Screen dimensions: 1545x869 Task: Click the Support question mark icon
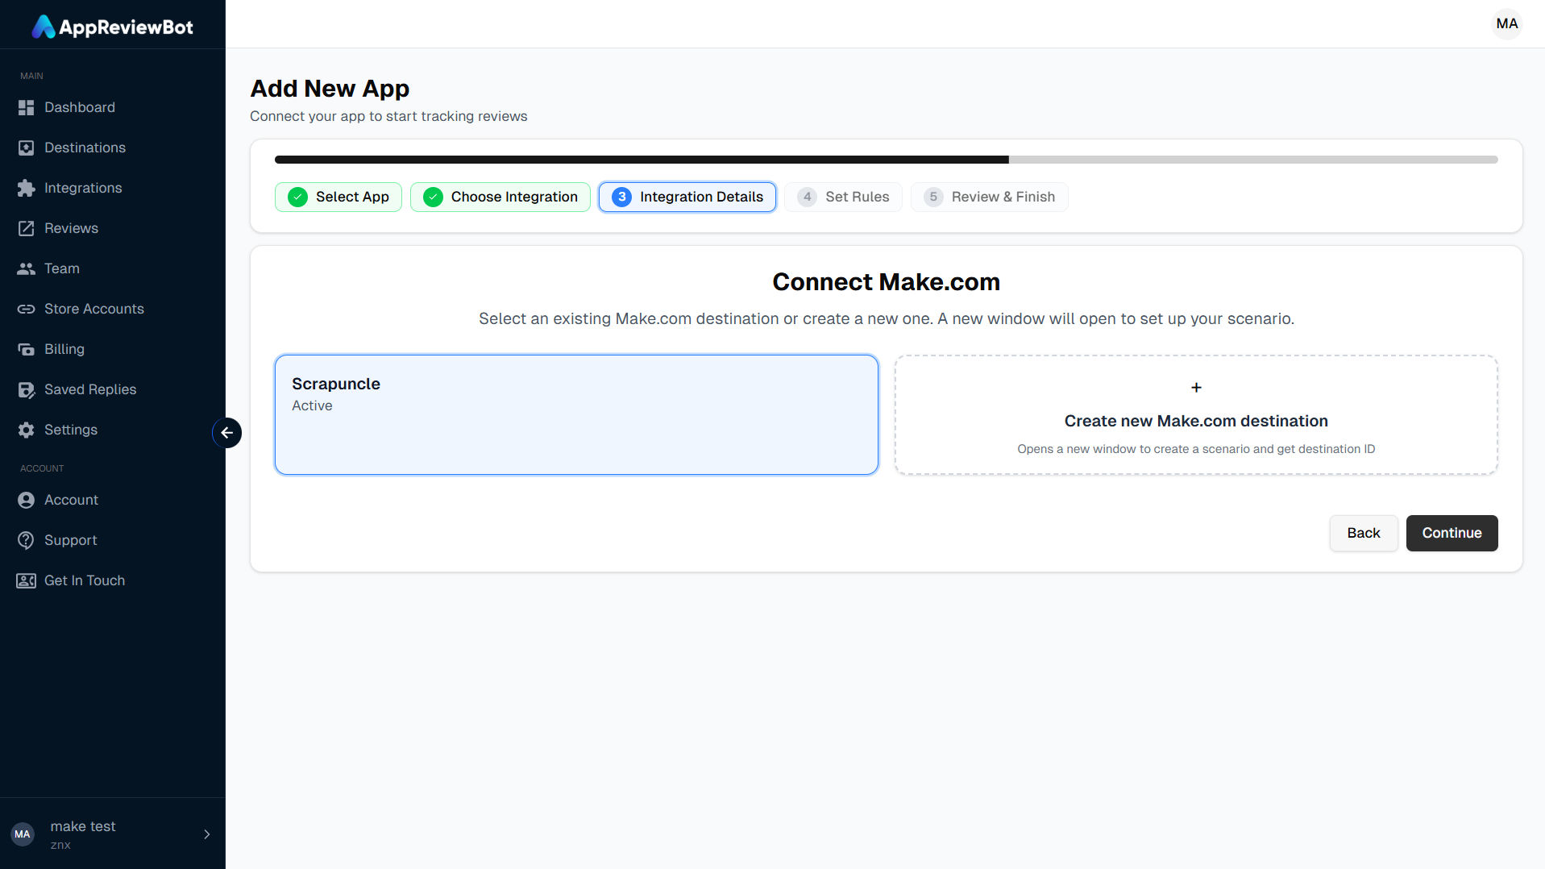click(x=27, y=540)
